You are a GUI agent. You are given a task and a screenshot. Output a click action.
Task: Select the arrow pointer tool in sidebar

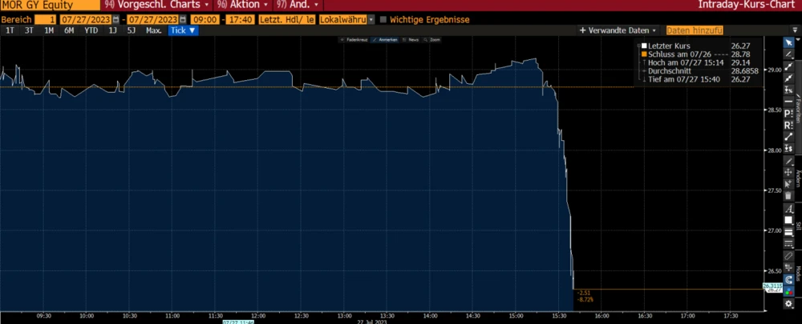pyautogui.click(x=789, y=42)
